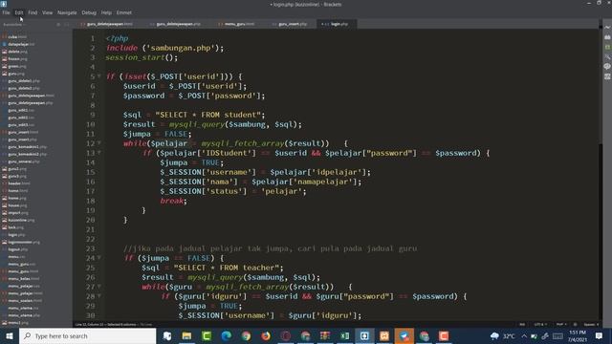Screen dimensions: 612x344
Task: Click line number 21 in the gutter
Action: click(x=91, y=229)
